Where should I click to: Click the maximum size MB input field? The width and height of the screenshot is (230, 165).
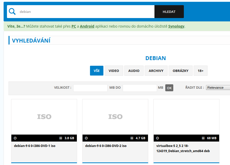(140, 88)
